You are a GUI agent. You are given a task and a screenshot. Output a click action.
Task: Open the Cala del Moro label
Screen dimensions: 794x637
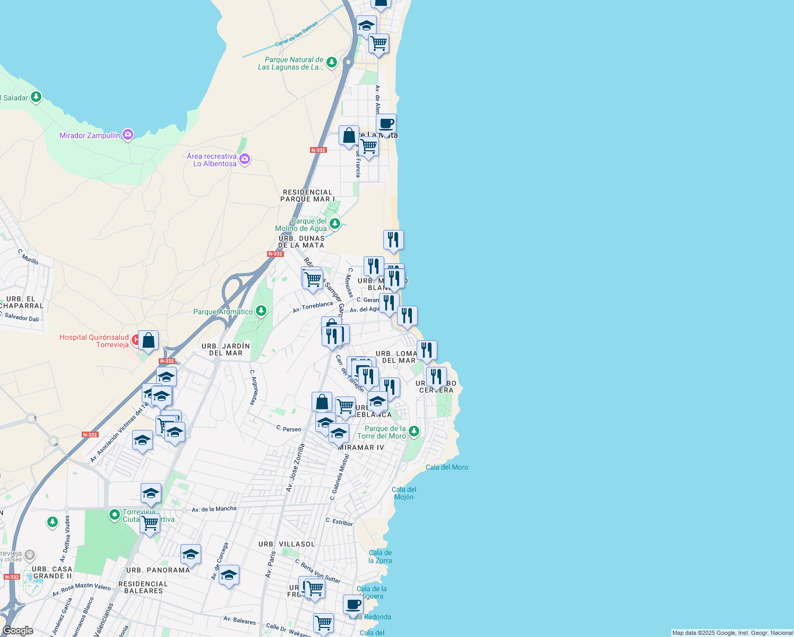pyautogui.click(x=447, y=467)
